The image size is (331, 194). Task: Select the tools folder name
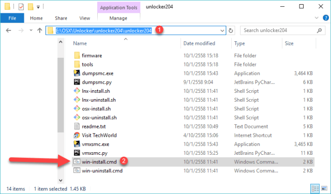click(x=87, y=64)
